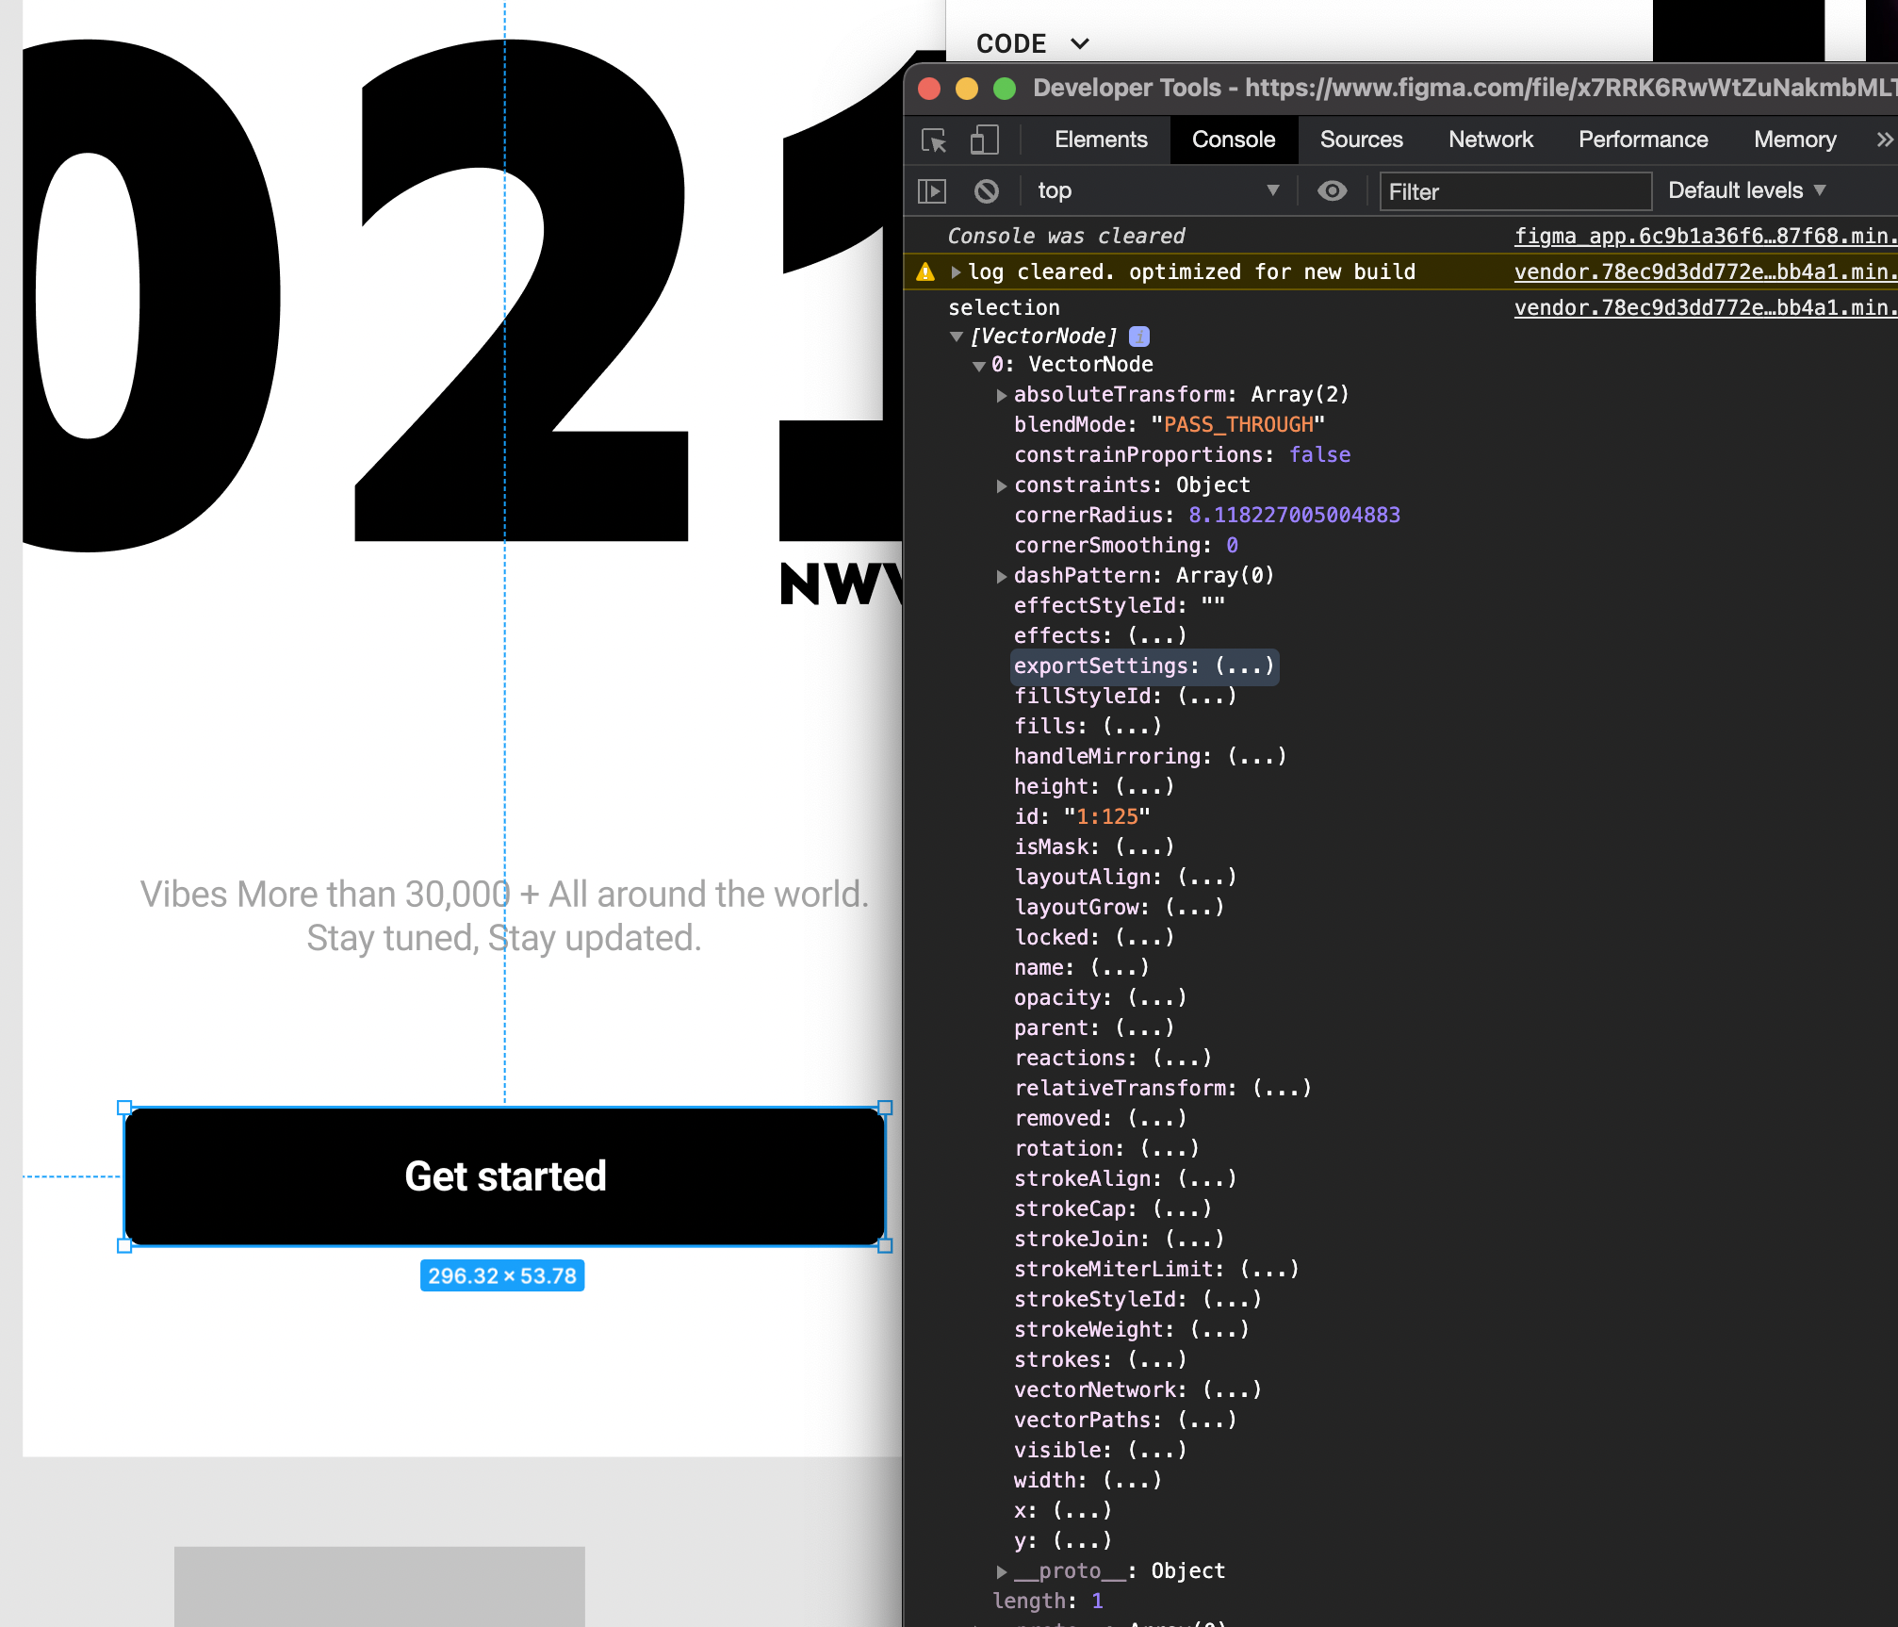The width and height of the screenshot is (1898, 1627).
Task: Show the console sidebar icon
Action: point(931,191)
